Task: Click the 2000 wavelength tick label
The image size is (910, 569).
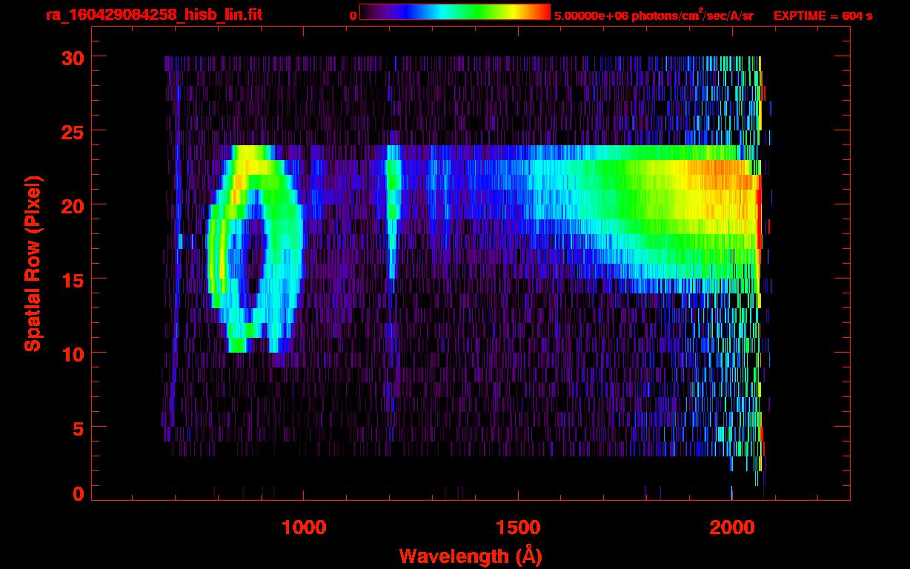Action: [732, 528]
